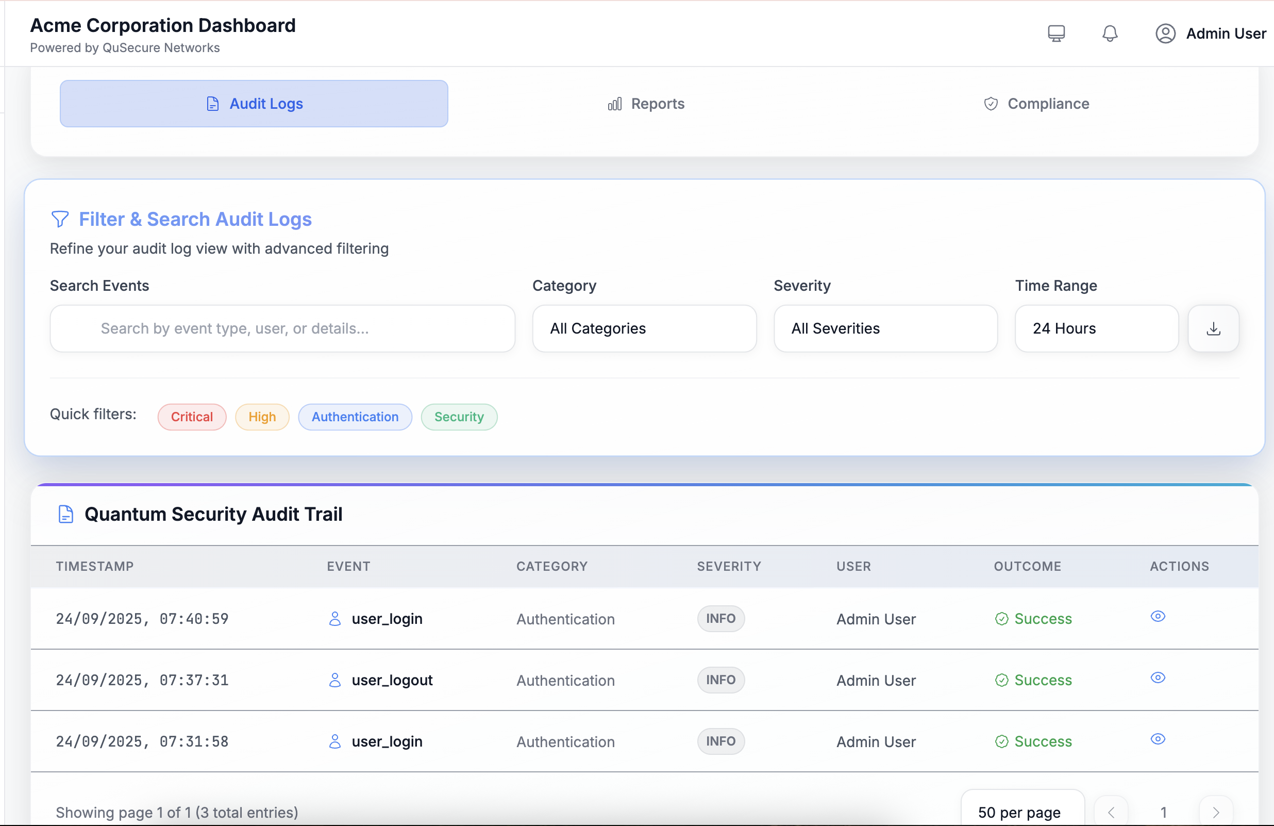
Task: Toggle the Critical quick filter
Action: click(x=192, y=417)
